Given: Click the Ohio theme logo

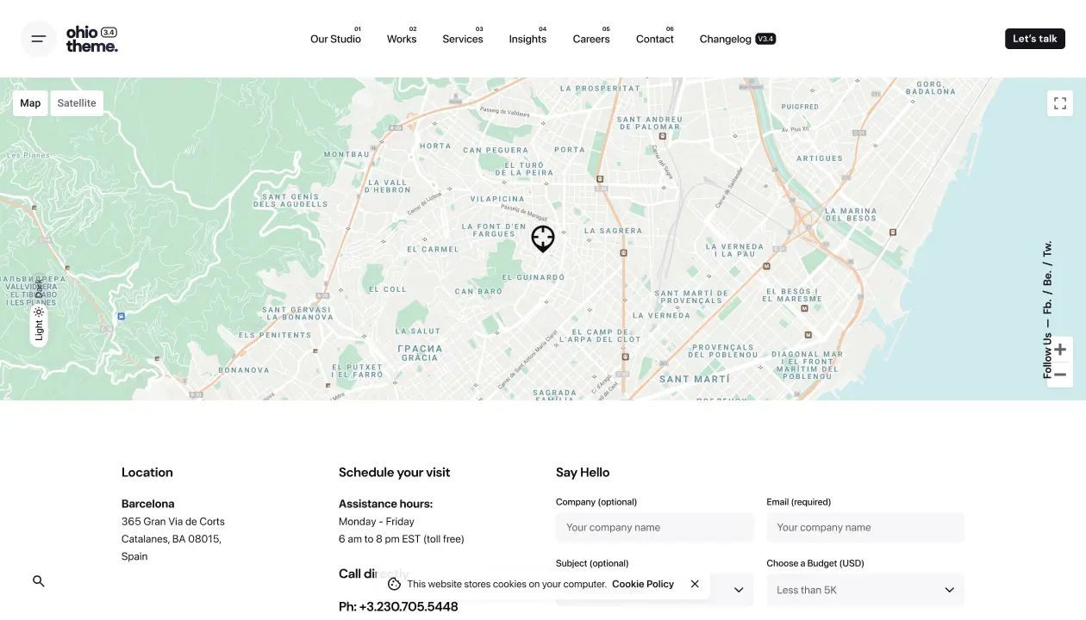Looking at the screenshot, I should pos(91,39).
